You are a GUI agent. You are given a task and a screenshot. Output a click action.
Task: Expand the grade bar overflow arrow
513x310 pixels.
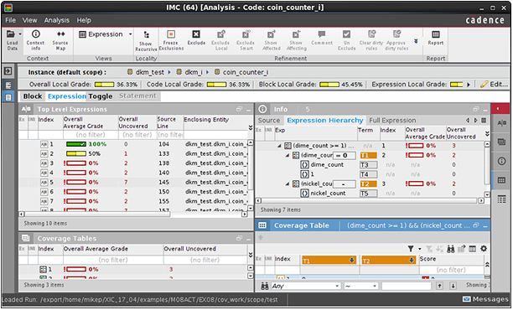[x=469, y=85]
